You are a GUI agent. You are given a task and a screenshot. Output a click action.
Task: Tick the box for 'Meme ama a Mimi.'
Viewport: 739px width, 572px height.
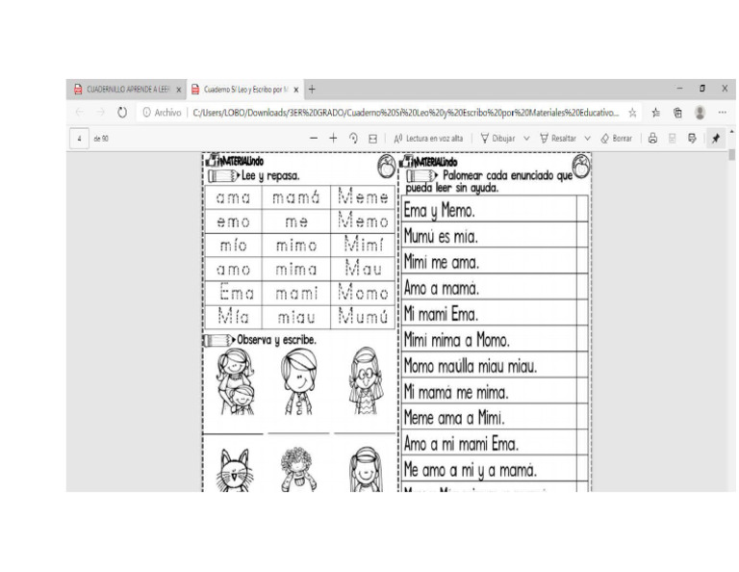[582, 416]
